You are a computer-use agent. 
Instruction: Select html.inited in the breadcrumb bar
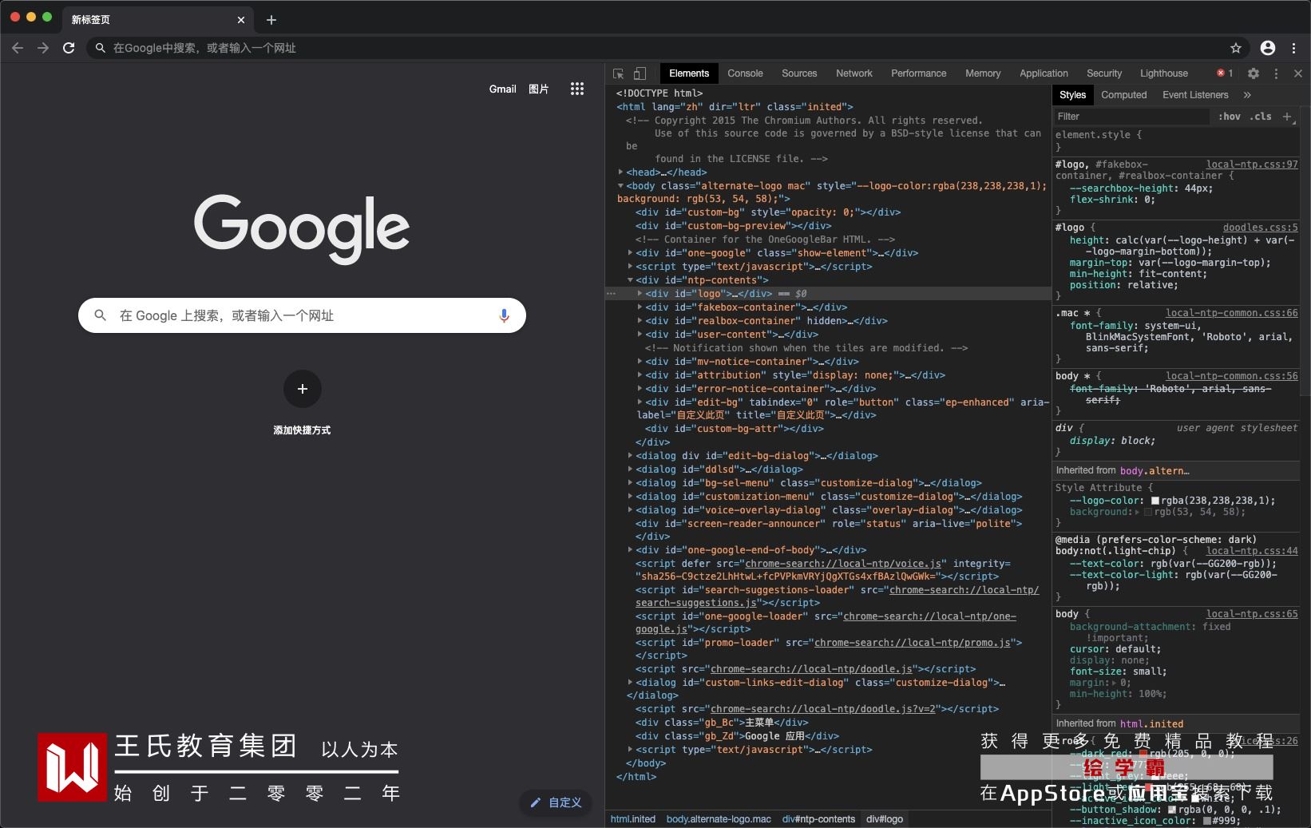tap(633, 819)
